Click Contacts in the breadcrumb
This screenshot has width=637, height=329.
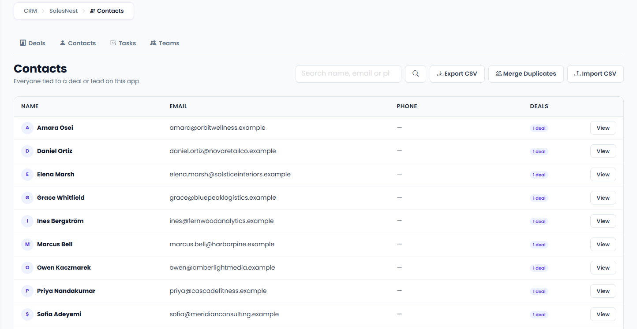107,11
